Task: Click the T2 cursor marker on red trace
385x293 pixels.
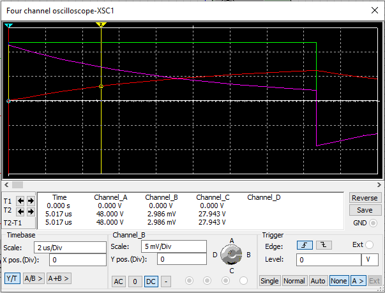Action: [x=101, y=86]
